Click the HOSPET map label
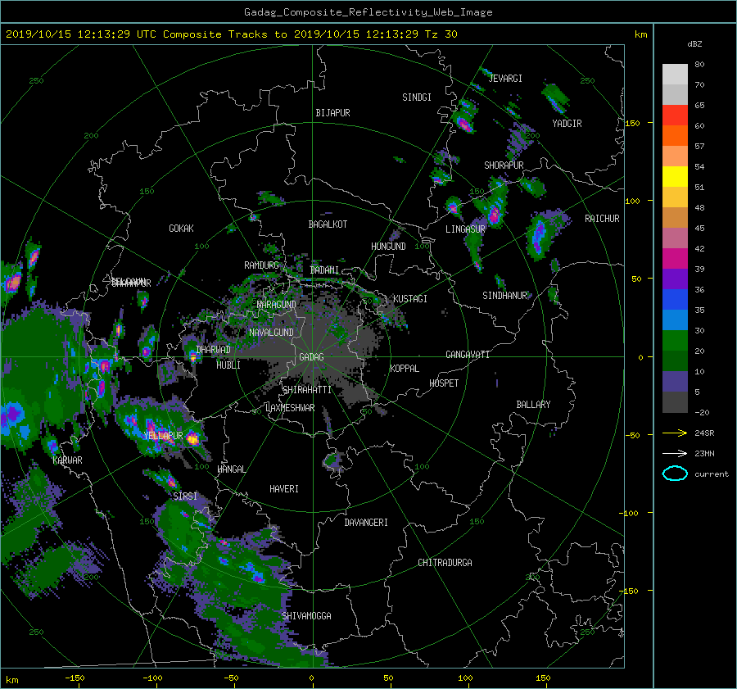 [444, 383]
